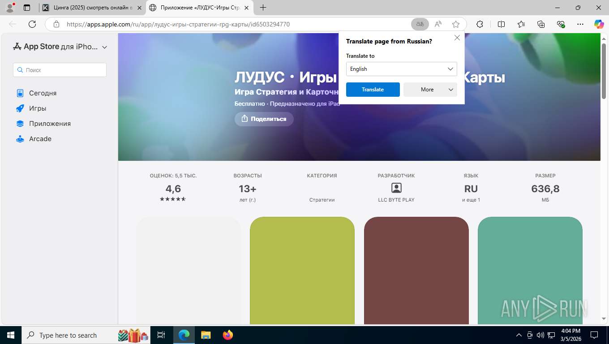609x344 pixels.
Task: Open developer LLC BYTE PLAY link
Action: point(396,200)
